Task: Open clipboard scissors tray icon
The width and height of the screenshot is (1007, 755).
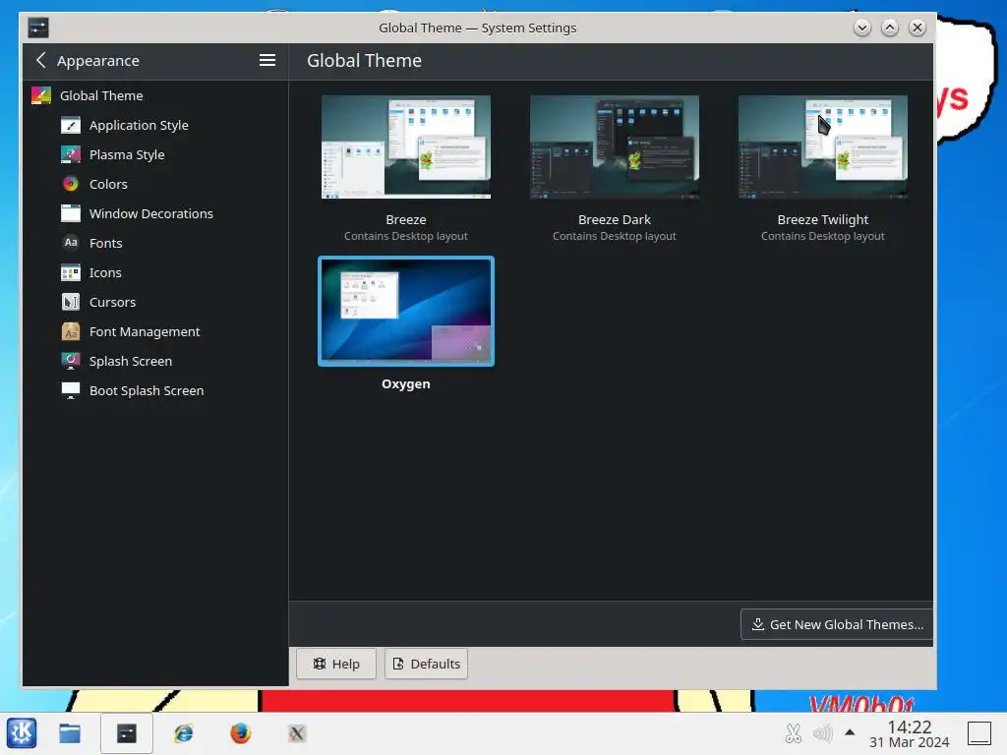Action: click(794, 733)
